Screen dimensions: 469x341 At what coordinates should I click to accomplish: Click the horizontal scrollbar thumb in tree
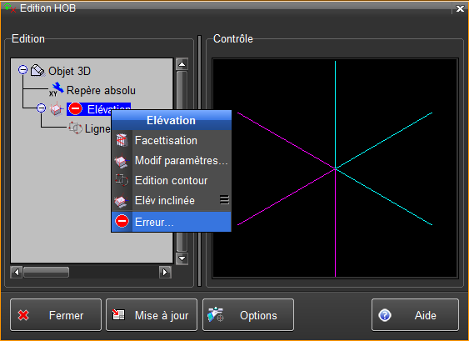(x=47, y=272)
